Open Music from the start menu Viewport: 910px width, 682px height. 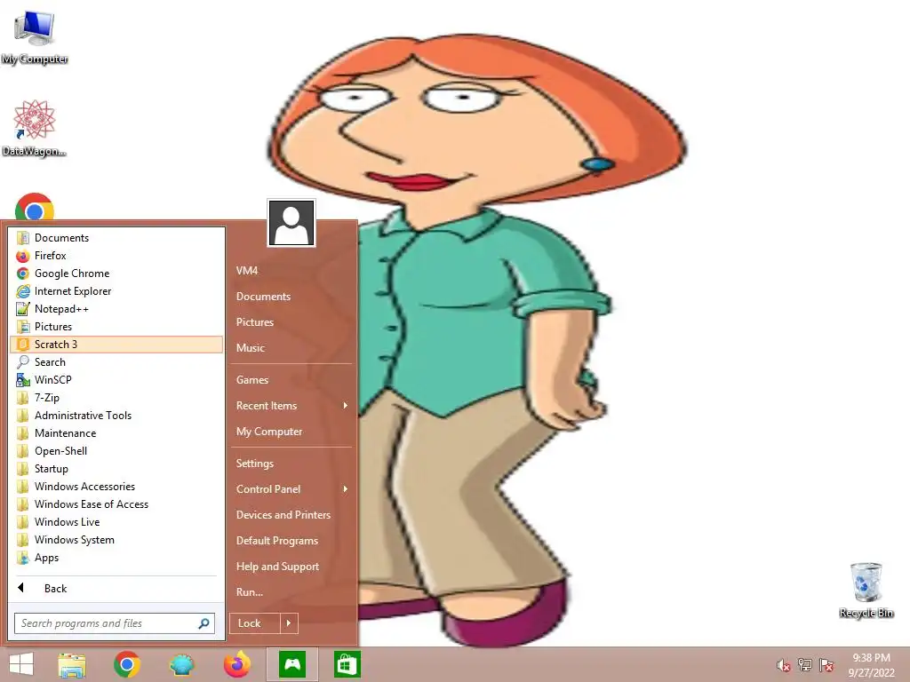tap(291, 348)
